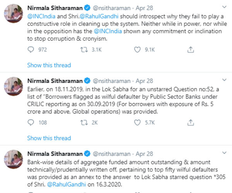Expand options chevron on third tweet
Image resolution: width=232 pixels, height=193 pixels.
[224, 152]
